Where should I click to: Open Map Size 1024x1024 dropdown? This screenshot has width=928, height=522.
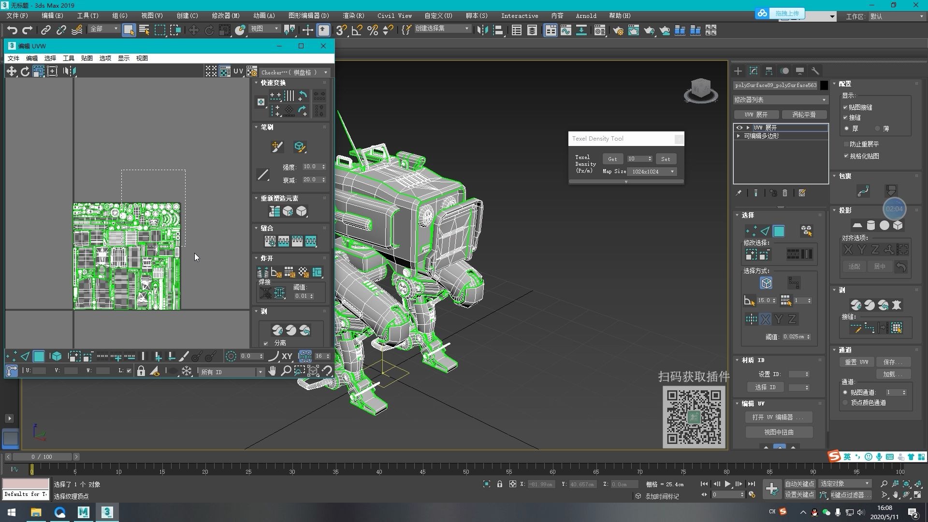pos(652,172)
